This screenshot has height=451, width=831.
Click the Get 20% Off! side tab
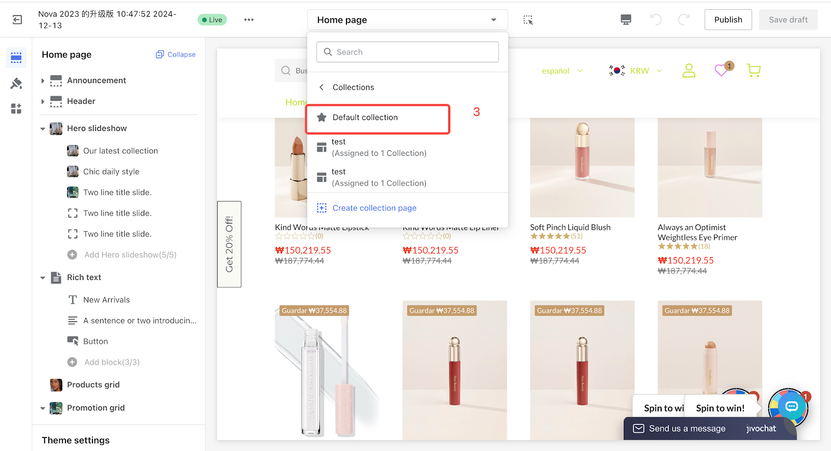(229, 244)
